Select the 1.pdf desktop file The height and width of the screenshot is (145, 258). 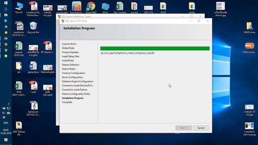pyautogui.click(x=33, y=87)
